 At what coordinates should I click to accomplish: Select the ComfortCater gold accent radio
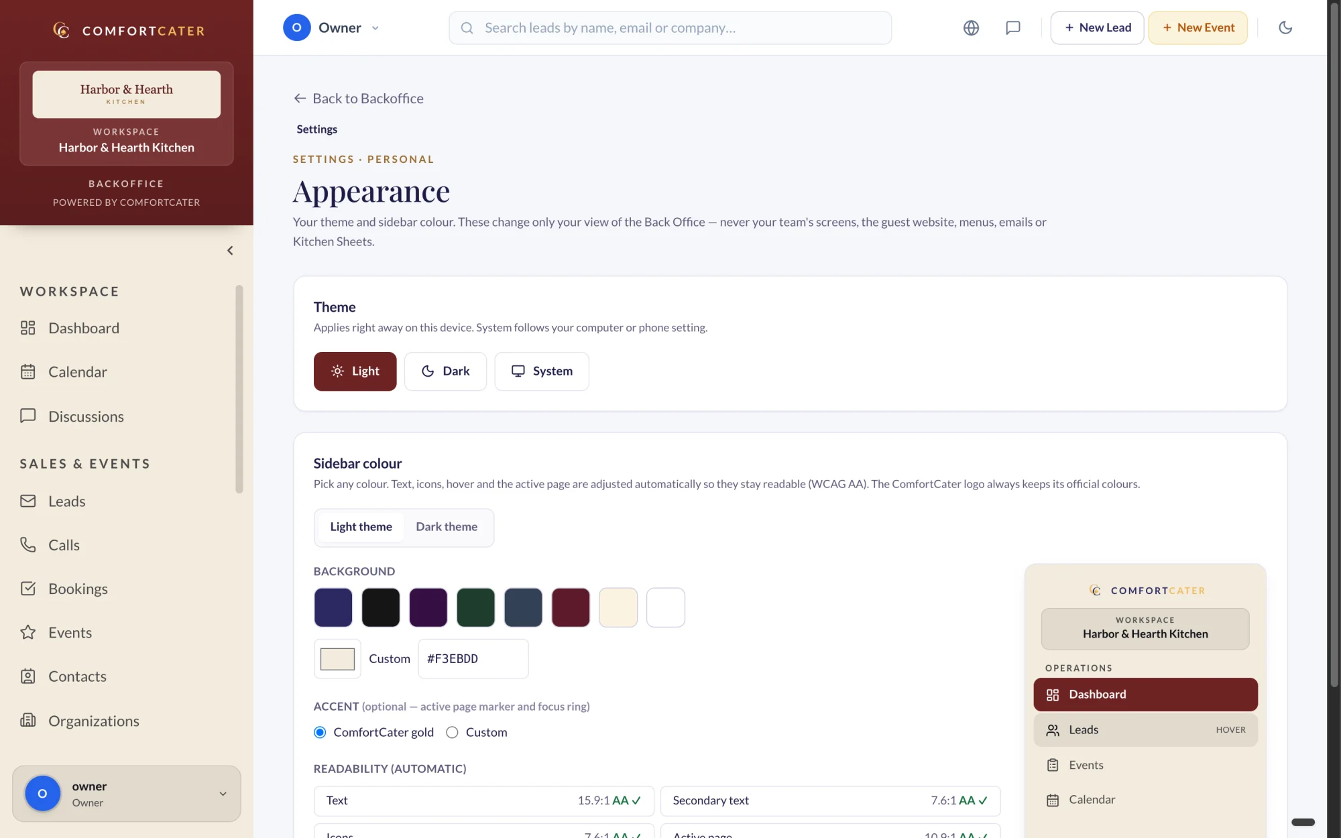click(320, 732)
